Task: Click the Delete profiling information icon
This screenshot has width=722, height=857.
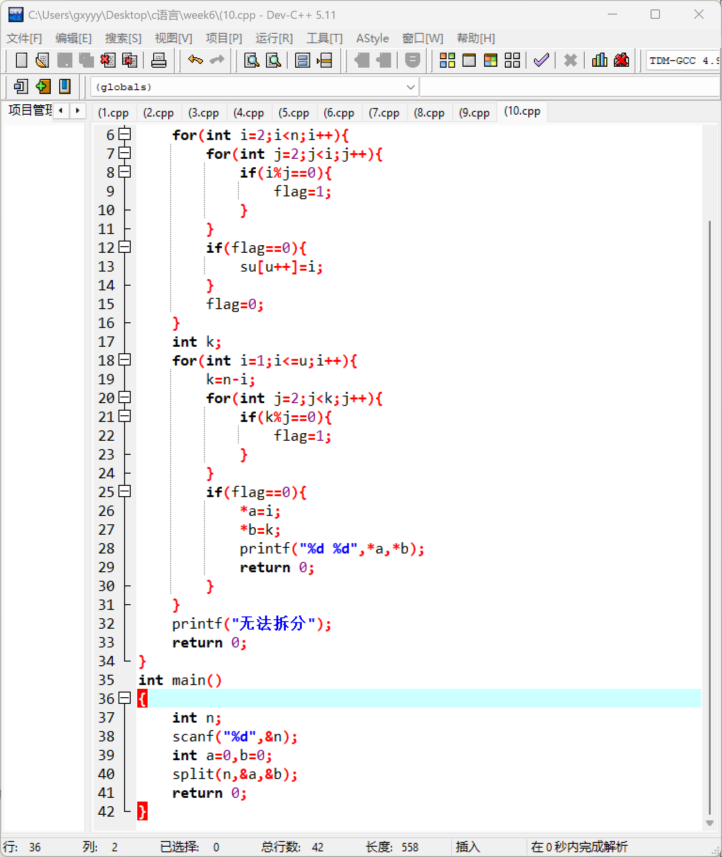Action: pos(621,60)
